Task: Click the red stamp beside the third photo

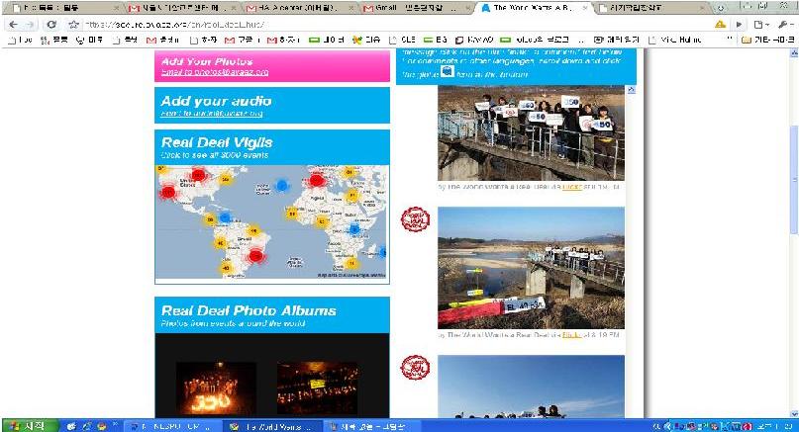Action: coord(414,369)
